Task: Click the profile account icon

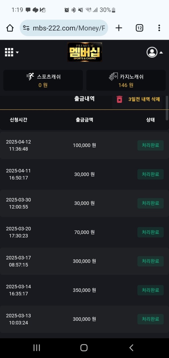Action: click(x=152, y=52)
